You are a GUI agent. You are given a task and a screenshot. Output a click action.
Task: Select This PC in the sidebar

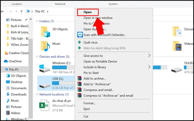(x=15, y=70)
